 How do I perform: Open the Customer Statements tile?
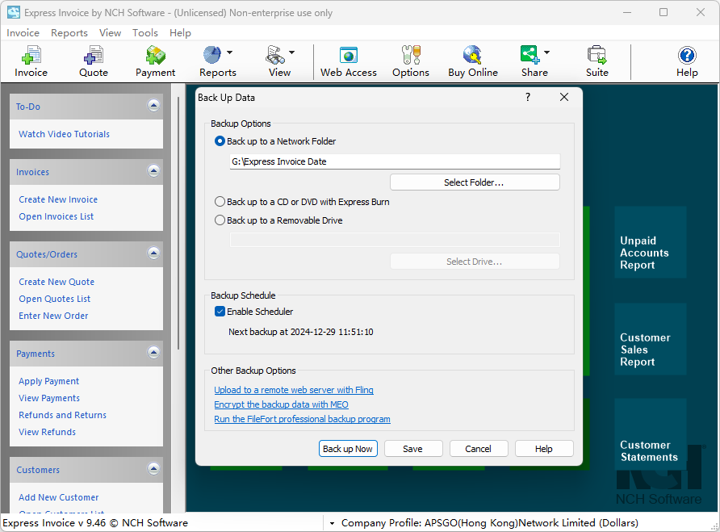(x=651, y=434)
